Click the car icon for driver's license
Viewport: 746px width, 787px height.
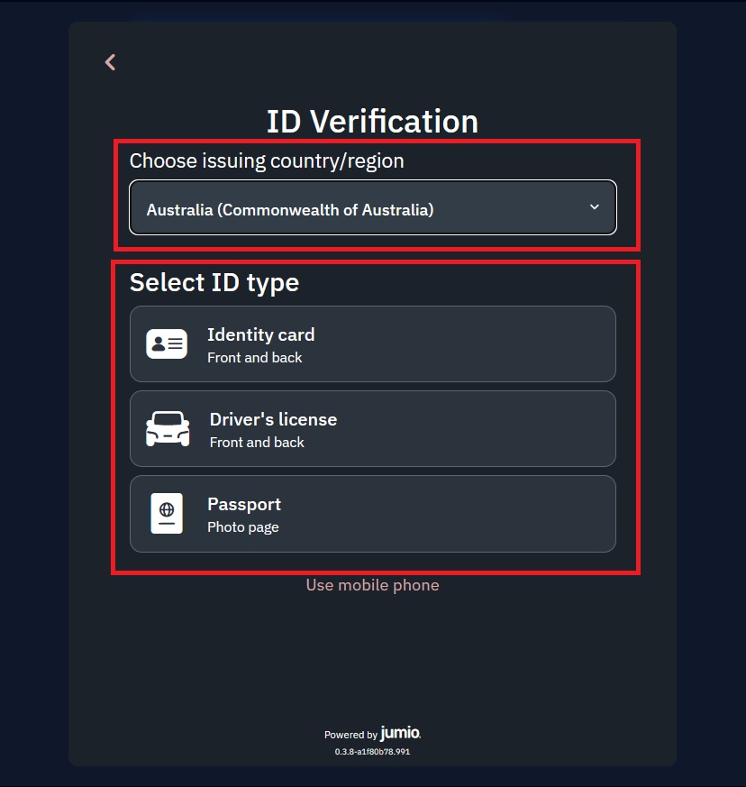167,428
